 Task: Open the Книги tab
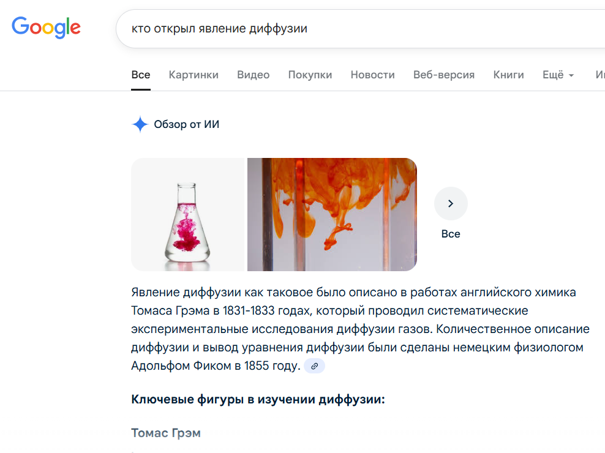point(508,75)
